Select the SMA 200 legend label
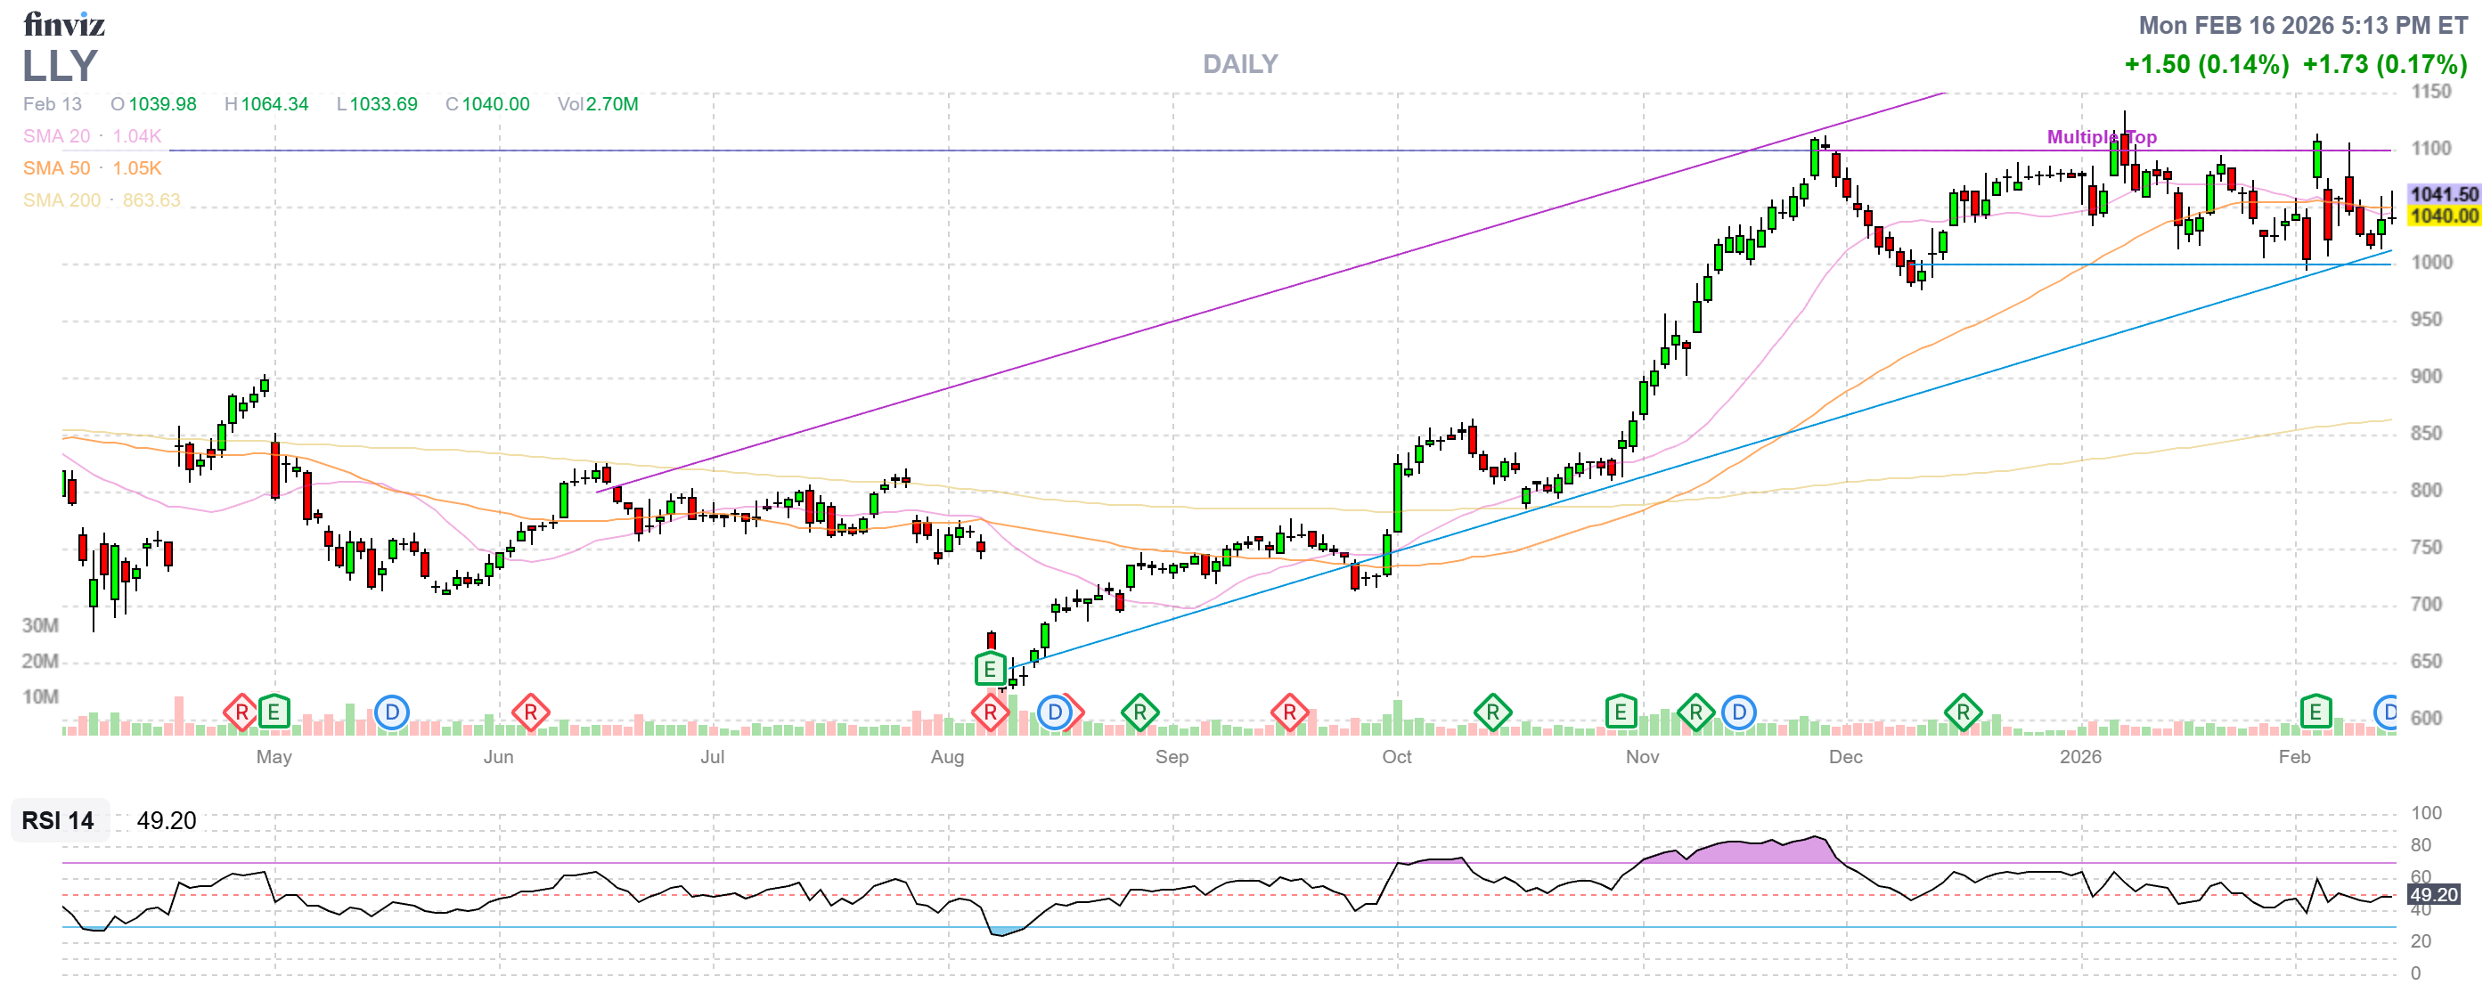 [61, 200]
